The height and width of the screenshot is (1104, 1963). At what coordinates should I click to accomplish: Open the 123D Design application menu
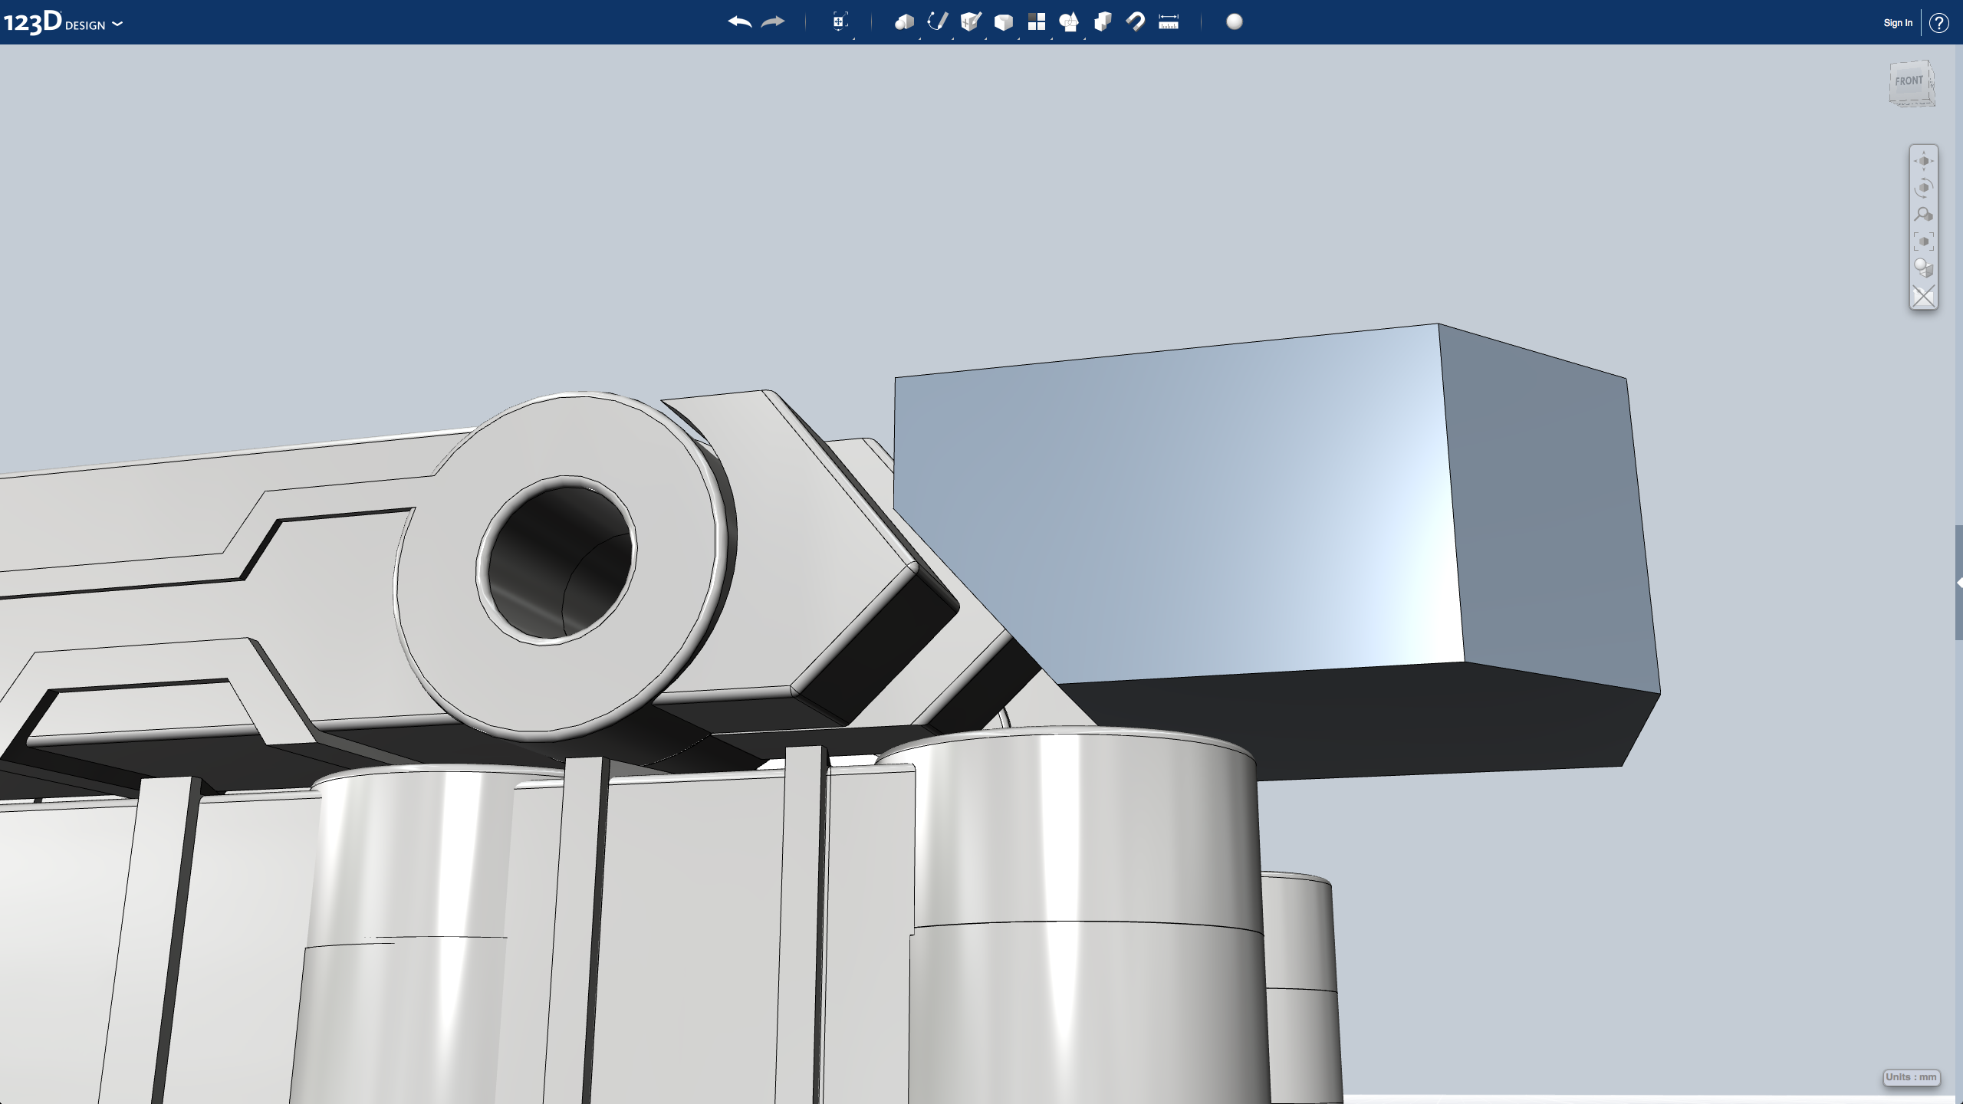[x=63, y=22]
